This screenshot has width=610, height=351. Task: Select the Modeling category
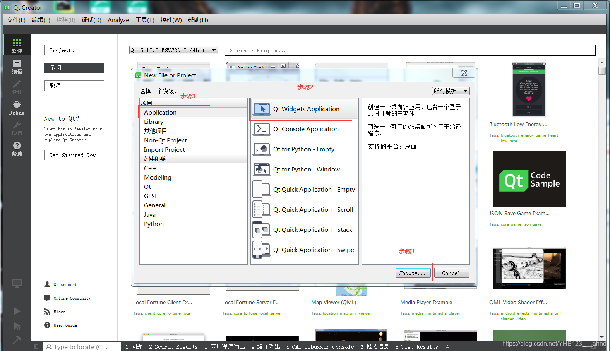(x=194, y=177)
